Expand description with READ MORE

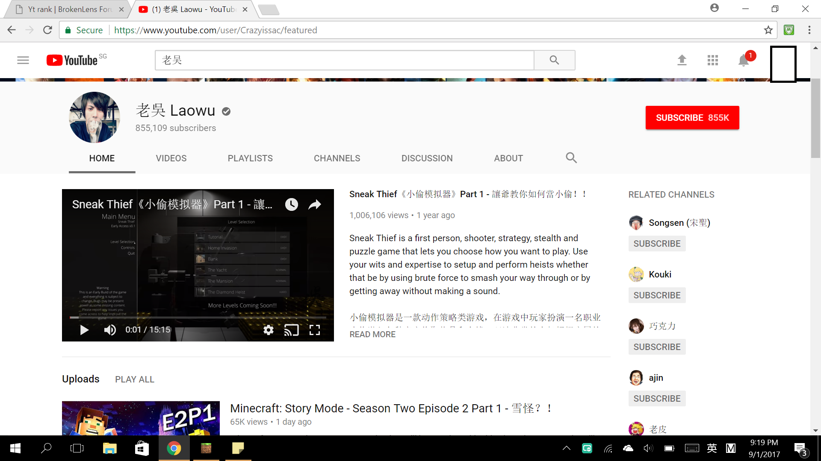(372, 335)
